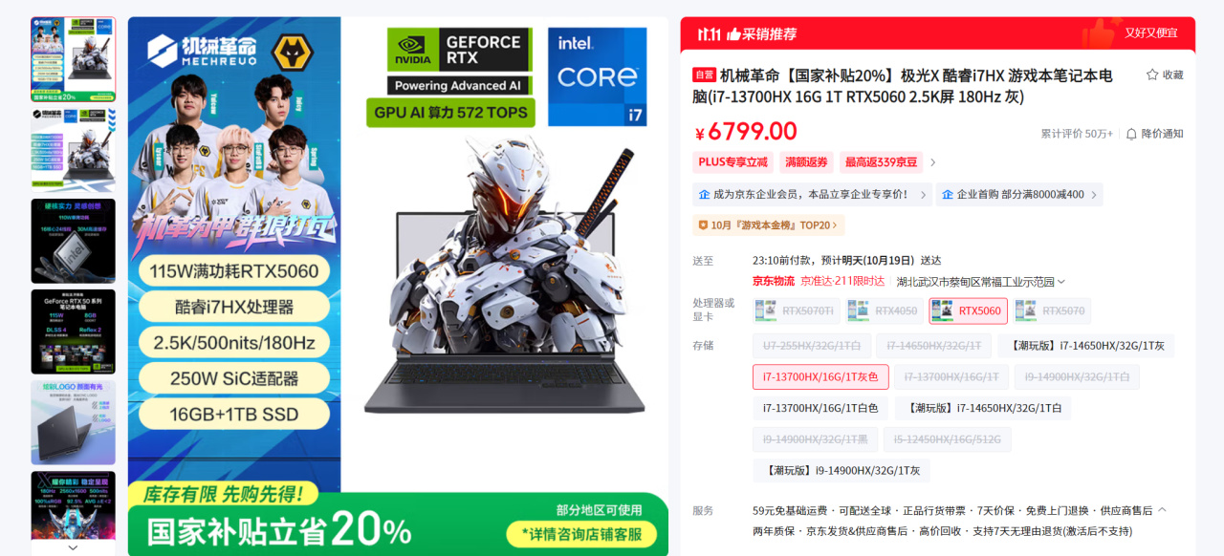Image resolution: width=1224 pixels, height=556 pixels.
Task: Click the bell price-drop alert icon
Action: (1131, 134)
